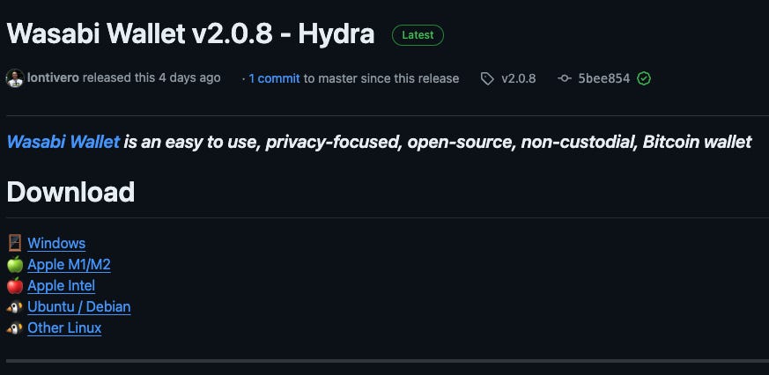The width and height of the screenshot is (769, 375).
Task: Click the commit icon beside 5bee854
Action: click(565, 78)
